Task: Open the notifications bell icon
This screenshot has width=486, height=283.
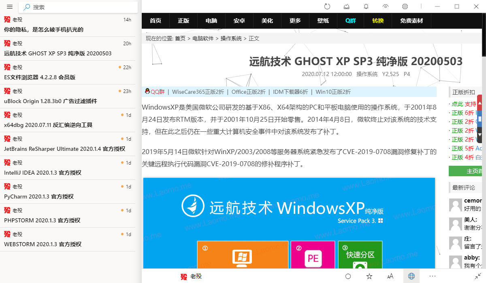Action: tap(366, 6)
